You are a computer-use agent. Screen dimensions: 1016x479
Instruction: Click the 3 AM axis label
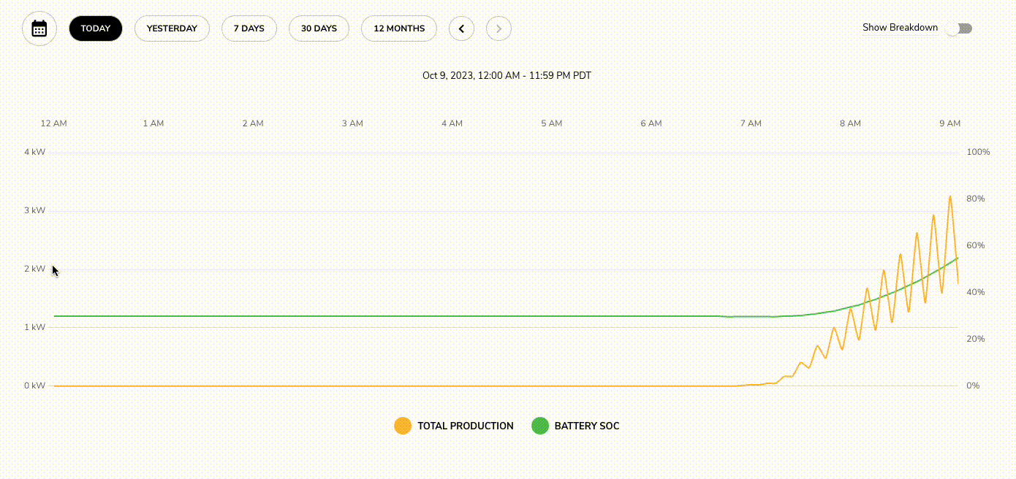tap(352, 123)
